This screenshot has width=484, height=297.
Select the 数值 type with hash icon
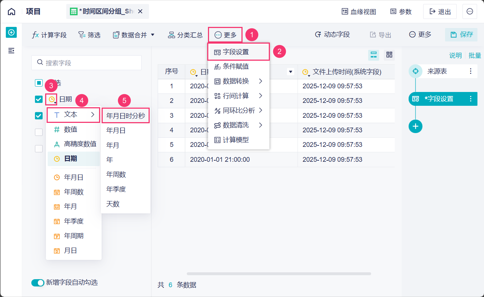point(74,129)
